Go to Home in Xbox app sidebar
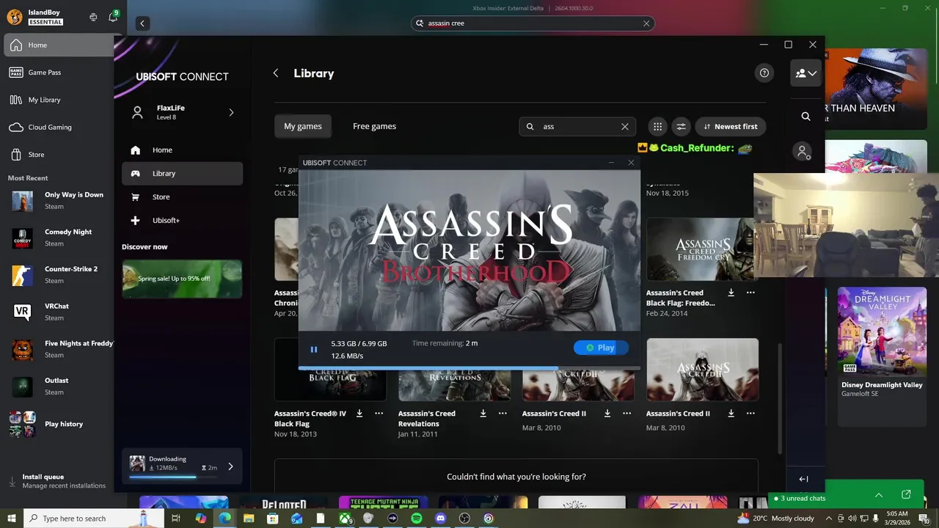This screenshot has height=528, width=939. coord(59,45)
